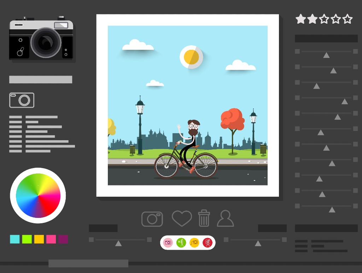Select the red camera on tripod icon
This screenshot has width=362, height=273.
(x=207, y=243)
